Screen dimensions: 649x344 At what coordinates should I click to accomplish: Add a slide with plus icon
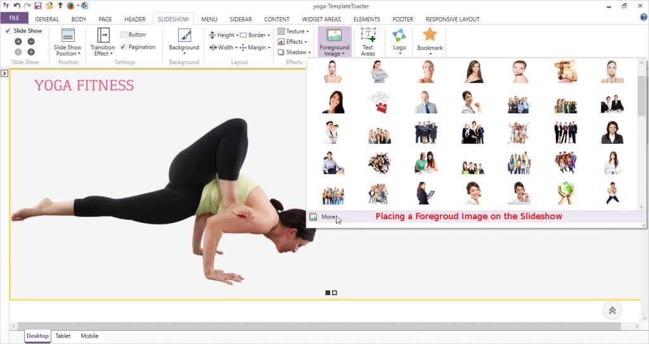click(x=18, y=41)
